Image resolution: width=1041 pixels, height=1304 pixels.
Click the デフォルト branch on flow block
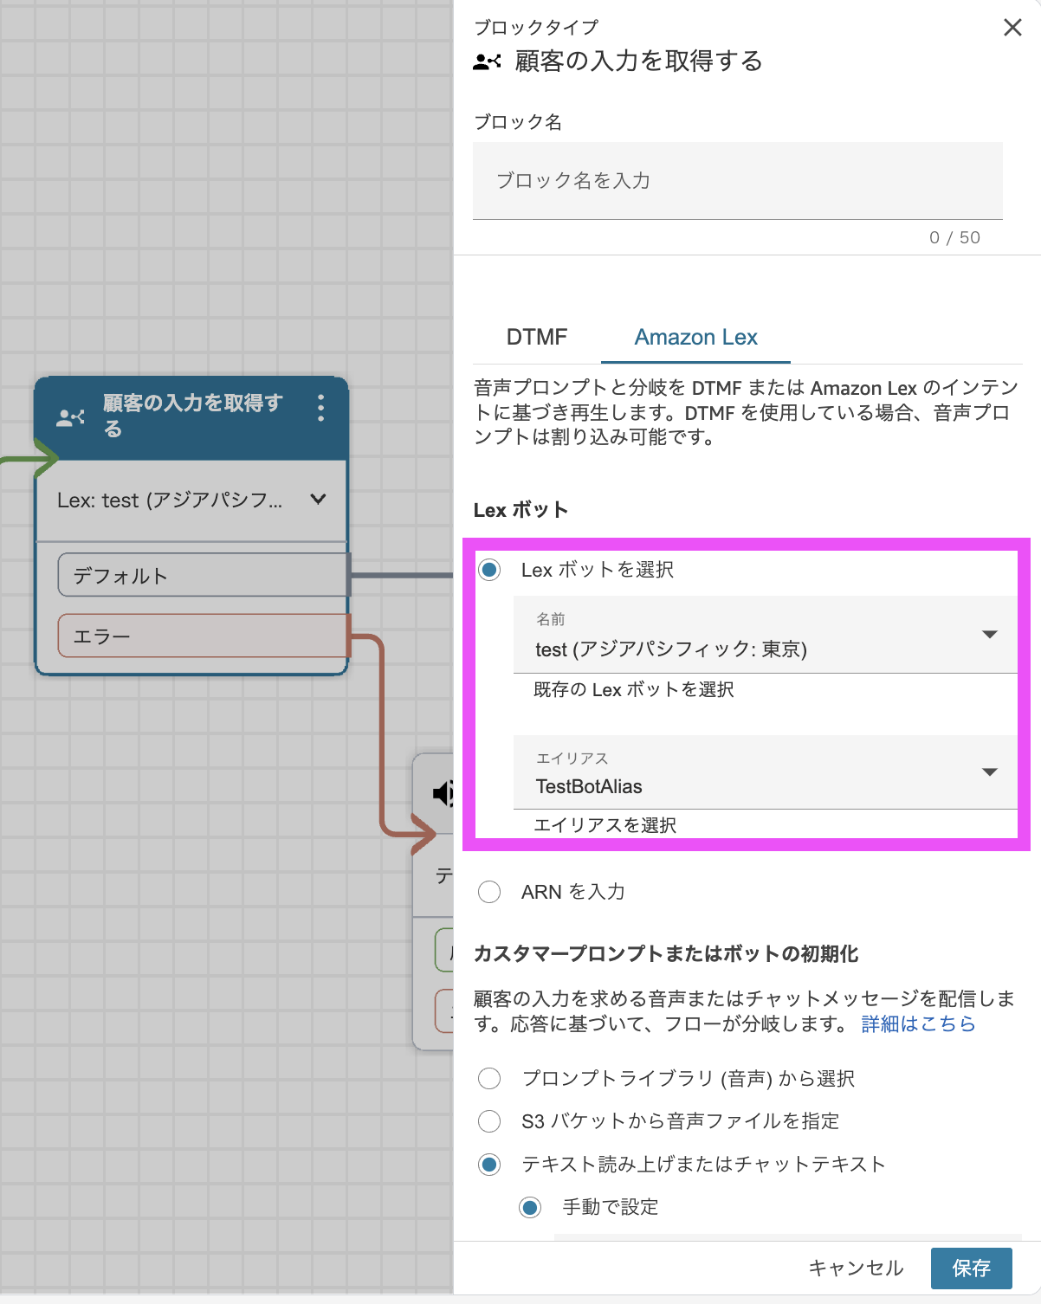[x=204, y=575]
